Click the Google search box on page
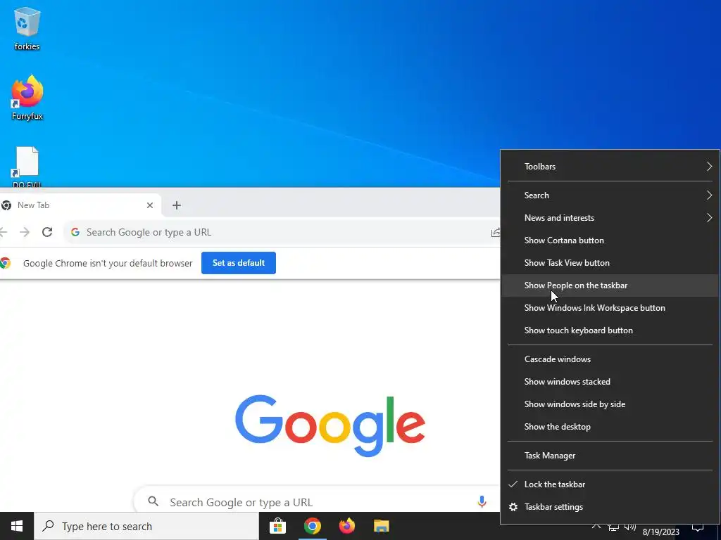Image resolution: width=721 pixels, height=540 pixels. click(x=316, y=501)
